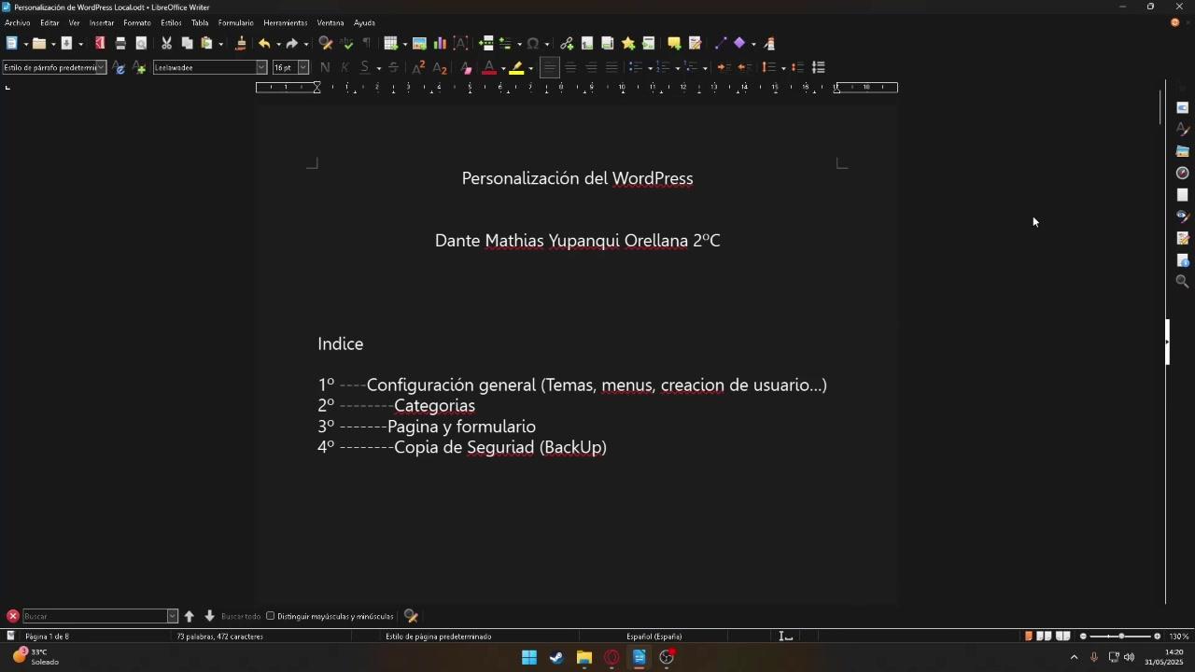Find next occurrence down arrow
The image size is (1195, 672).
click(x=209, y=616)
